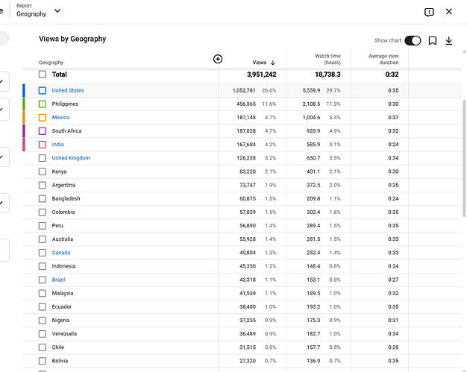467x372 pixels.
Task: Click the add metric plus icon
Action: point(218,59)
